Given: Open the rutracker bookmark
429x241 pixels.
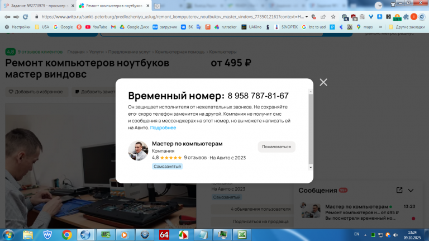Looking at the screenshot, I should (226, 27).
